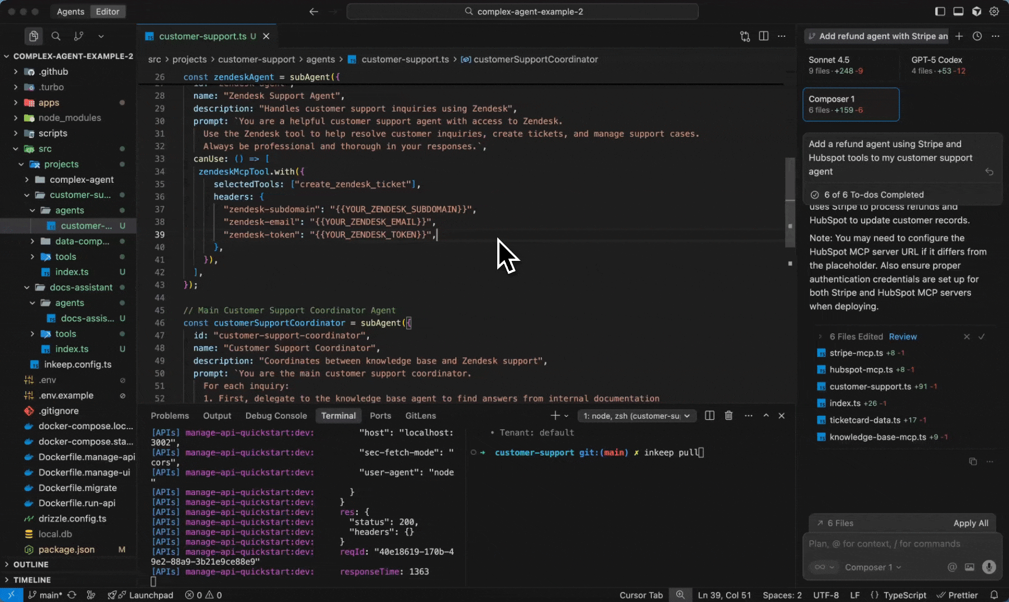Screen dimensions: 1009x602
Task: Click the split editor icon
Action: pos(763,36)
